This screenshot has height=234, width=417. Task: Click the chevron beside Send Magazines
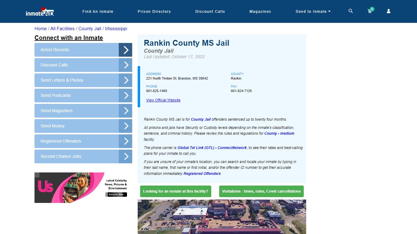pyautogui.click(x=125, y=111)
